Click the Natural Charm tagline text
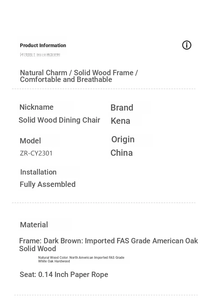The image size is (222, 300). (79, 76)
